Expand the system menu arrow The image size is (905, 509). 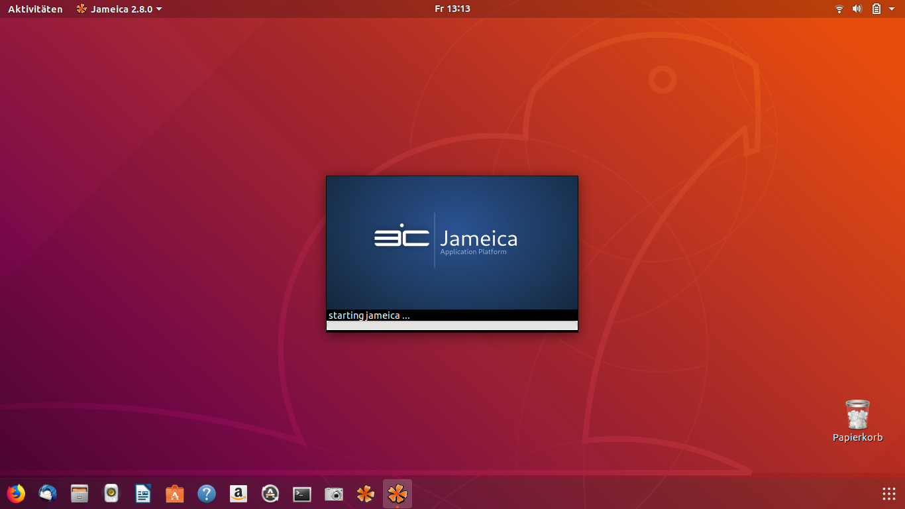pos(892,9)
